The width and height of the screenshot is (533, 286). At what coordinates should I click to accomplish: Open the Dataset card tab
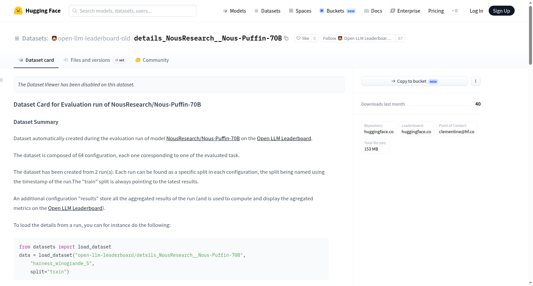pos(36,60)
